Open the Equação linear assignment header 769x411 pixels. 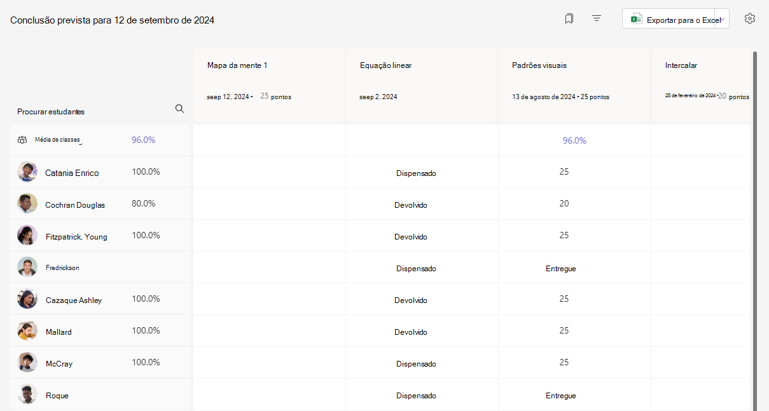tap(421, 85)
